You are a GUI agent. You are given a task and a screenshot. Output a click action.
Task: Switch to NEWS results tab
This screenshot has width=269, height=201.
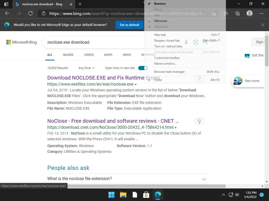(x=127, y=55)
